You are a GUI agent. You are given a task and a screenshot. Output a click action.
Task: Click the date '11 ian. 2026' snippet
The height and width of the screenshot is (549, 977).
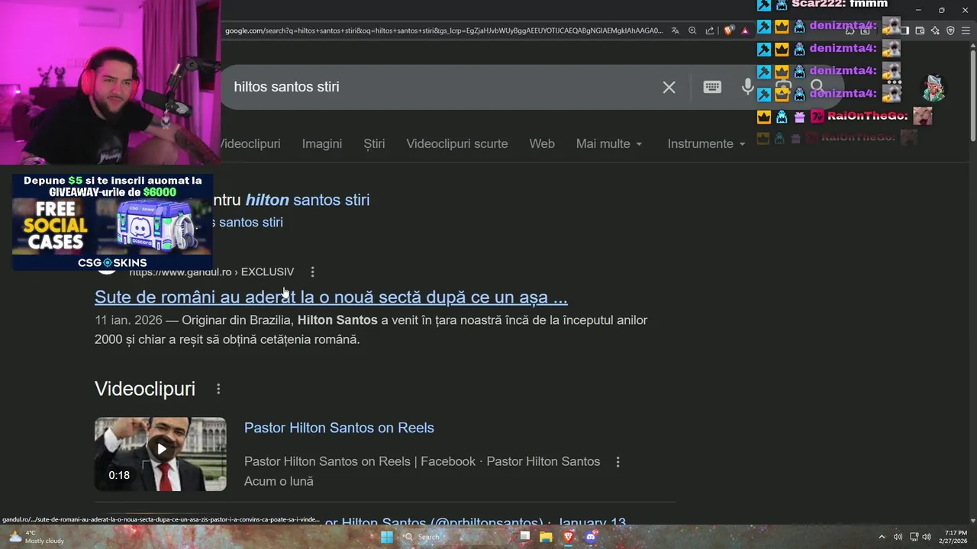[x=128, y=319]
